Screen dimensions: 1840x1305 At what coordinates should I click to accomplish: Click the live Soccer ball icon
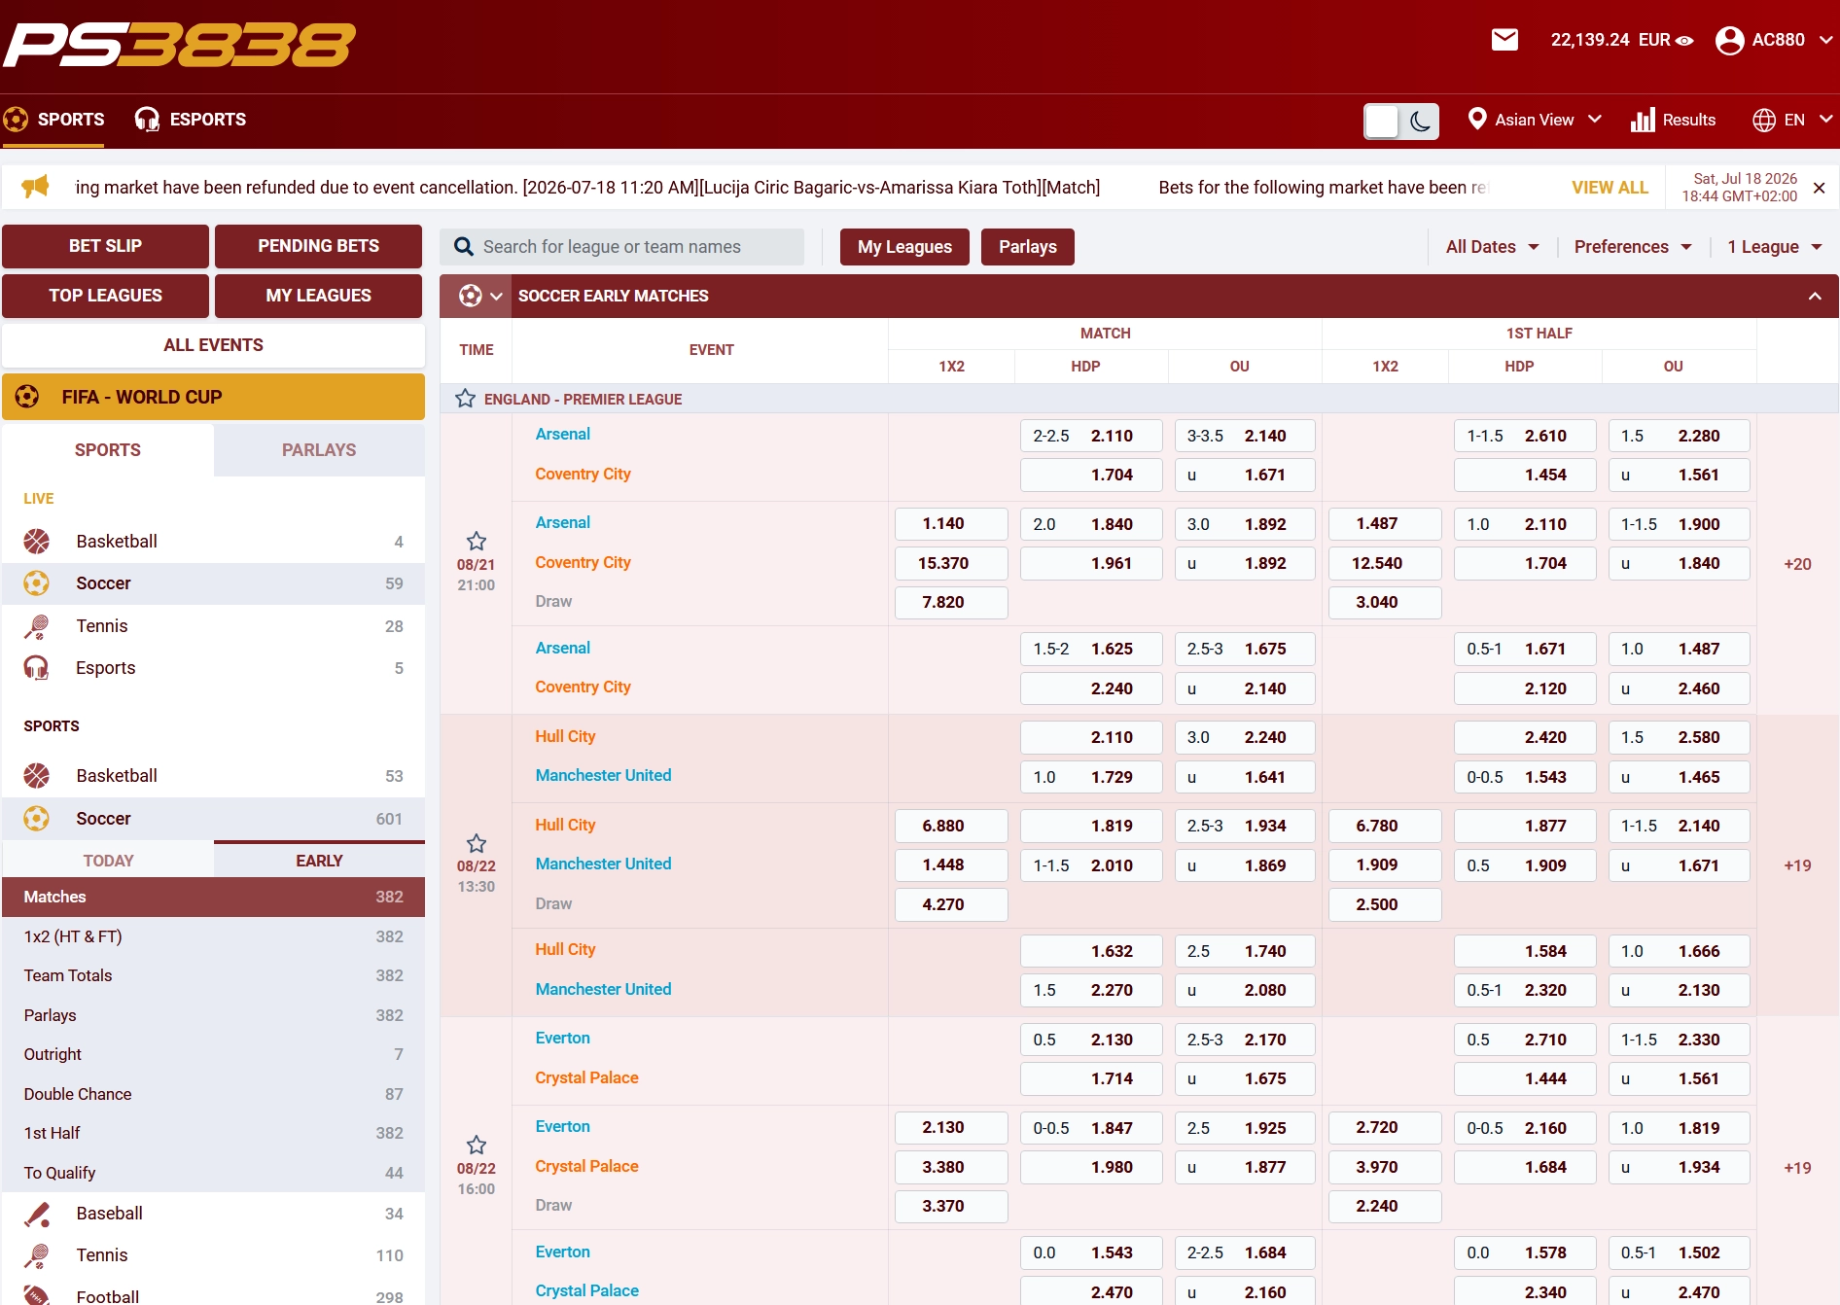coord(37,583)
